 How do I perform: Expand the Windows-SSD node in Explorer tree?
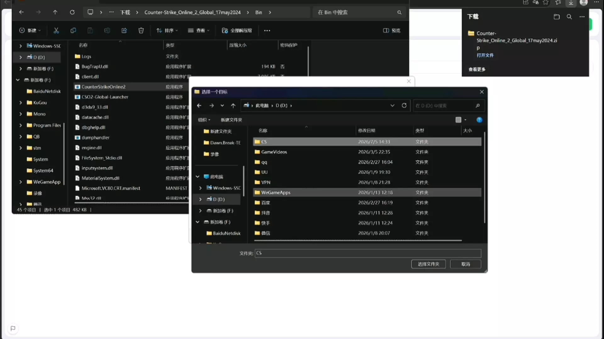tap(20, 46)
